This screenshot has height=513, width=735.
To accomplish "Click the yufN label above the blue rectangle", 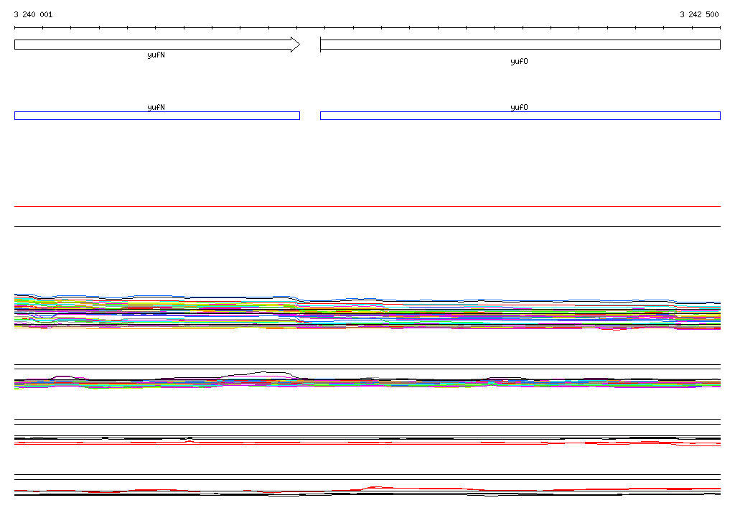I will pos(156,108).
